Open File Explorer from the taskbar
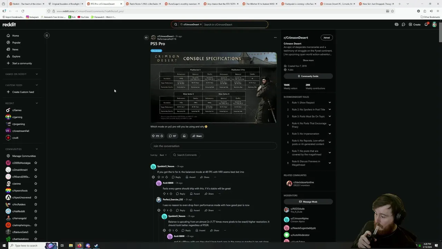442x249 pixels. tap(71, 246)
